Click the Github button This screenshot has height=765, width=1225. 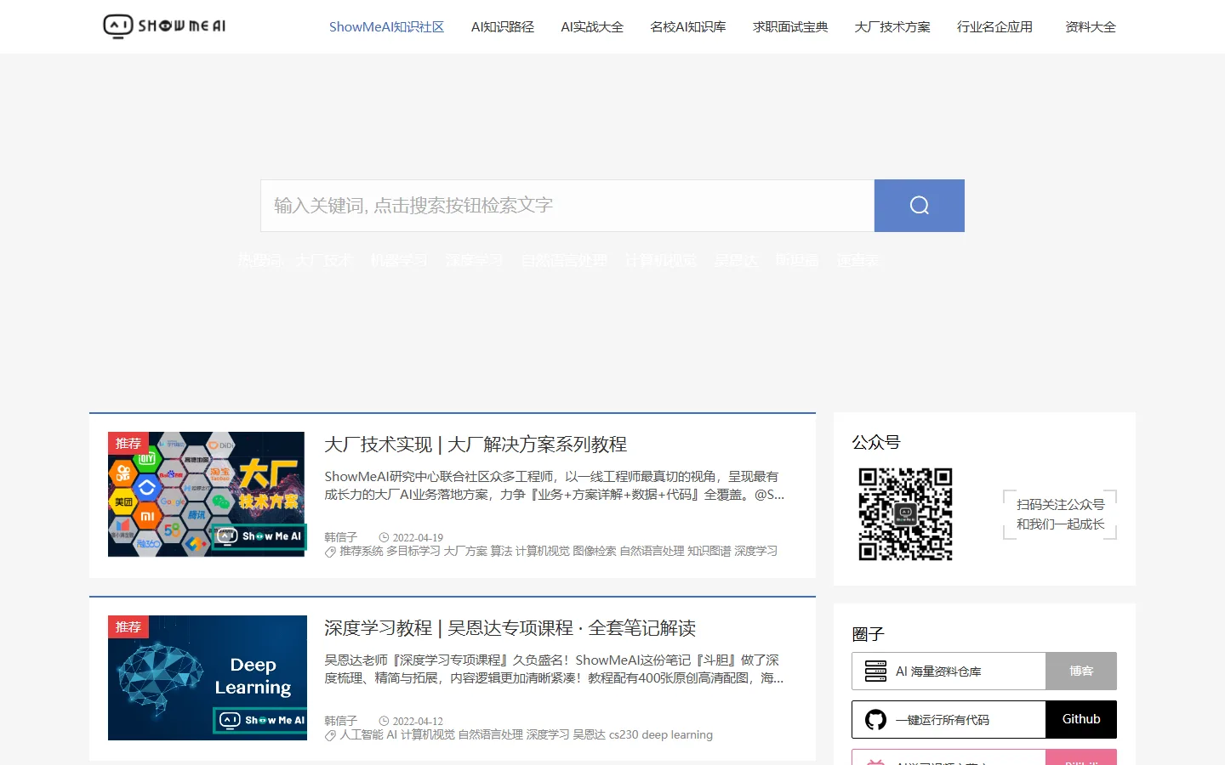pos(1081,720)
